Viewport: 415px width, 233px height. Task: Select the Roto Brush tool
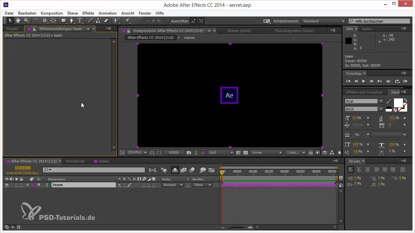coord(116,21)
